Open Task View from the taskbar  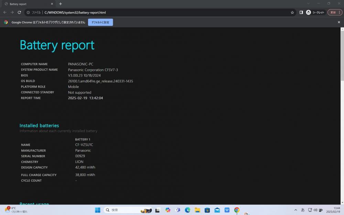pyautogui.click(x=158, y=210)
